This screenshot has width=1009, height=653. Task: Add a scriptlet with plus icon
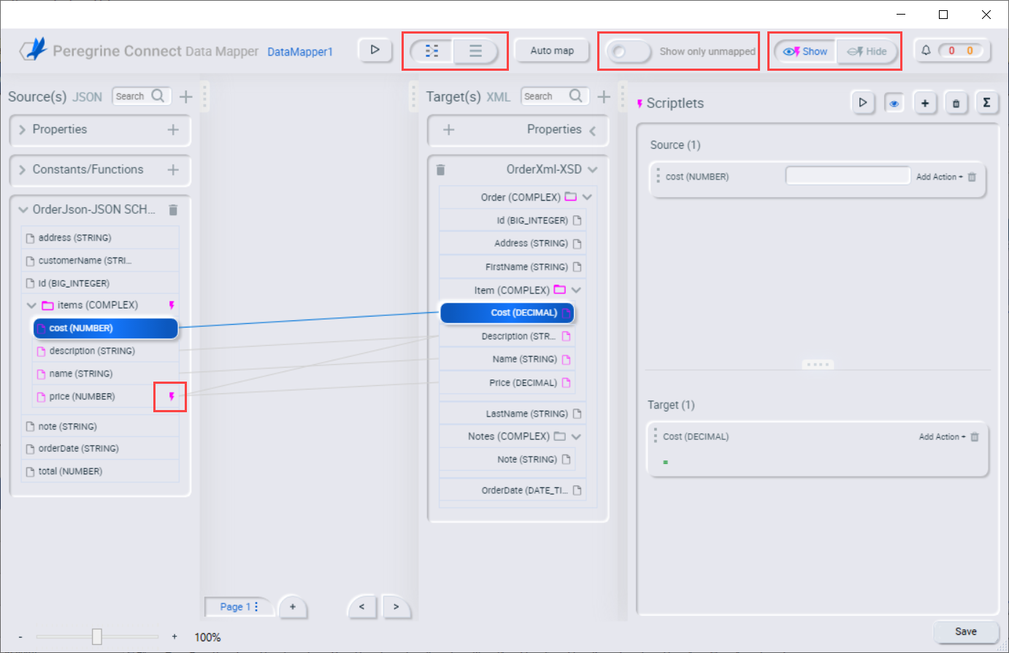[925, 103]
